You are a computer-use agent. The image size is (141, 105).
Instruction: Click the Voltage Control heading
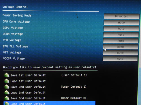(15, 7)
